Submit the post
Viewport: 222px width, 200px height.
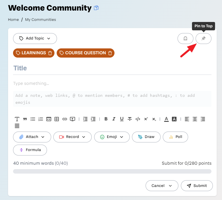197,186
